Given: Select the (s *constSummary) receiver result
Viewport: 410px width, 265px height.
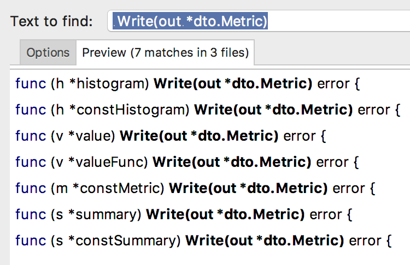Looking at the screenshot, I should pyautogui.click(x=210, y=240).
